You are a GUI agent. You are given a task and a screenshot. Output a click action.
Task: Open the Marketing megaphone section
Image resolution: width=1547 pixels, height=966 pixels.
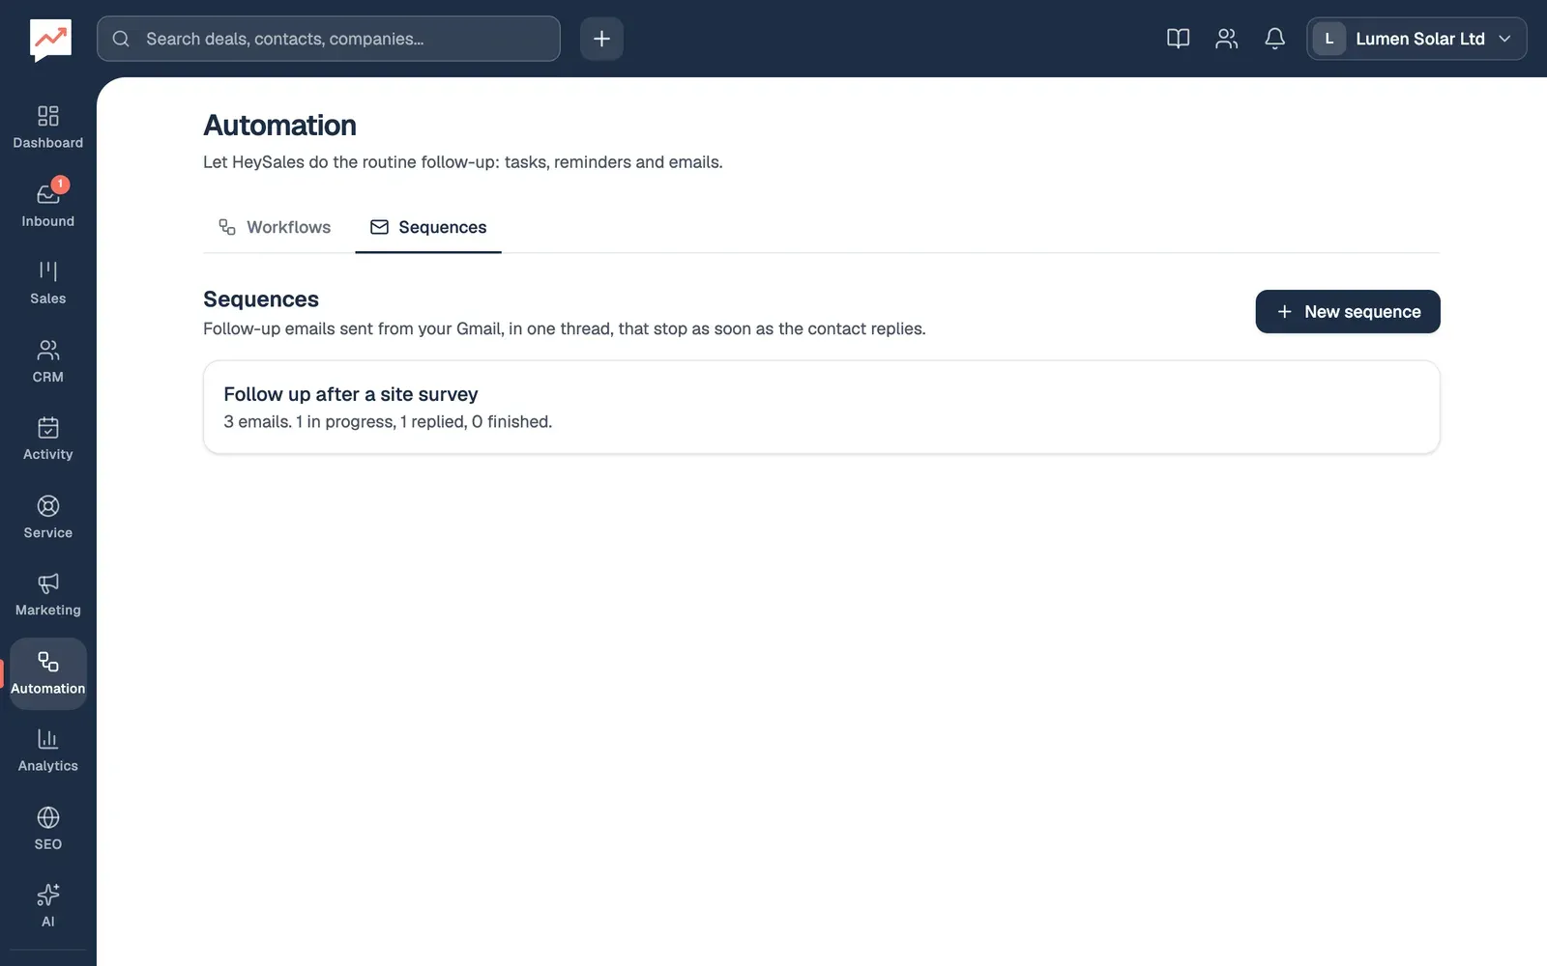(48, 595)
